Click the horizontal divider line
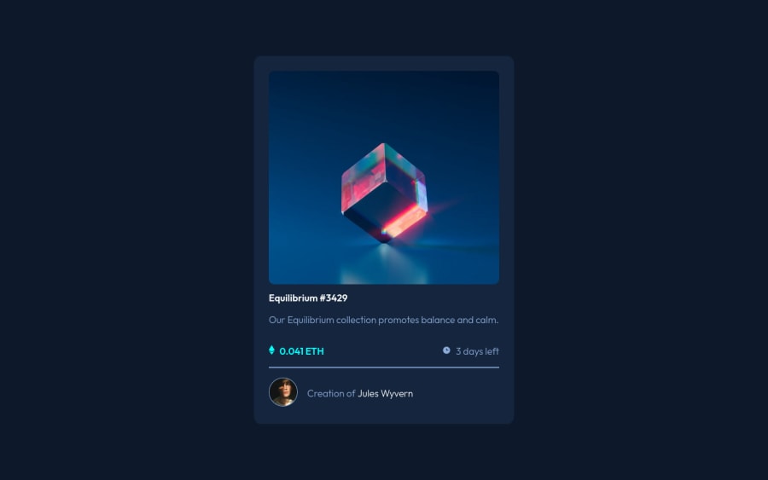Screen dimensions: 768x480 tap(384, 367)
